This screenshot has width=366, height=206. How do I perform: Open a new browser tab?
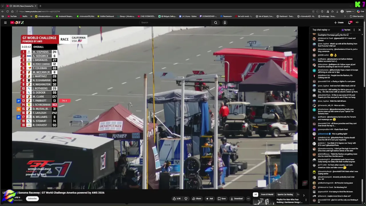pos(40,6)
